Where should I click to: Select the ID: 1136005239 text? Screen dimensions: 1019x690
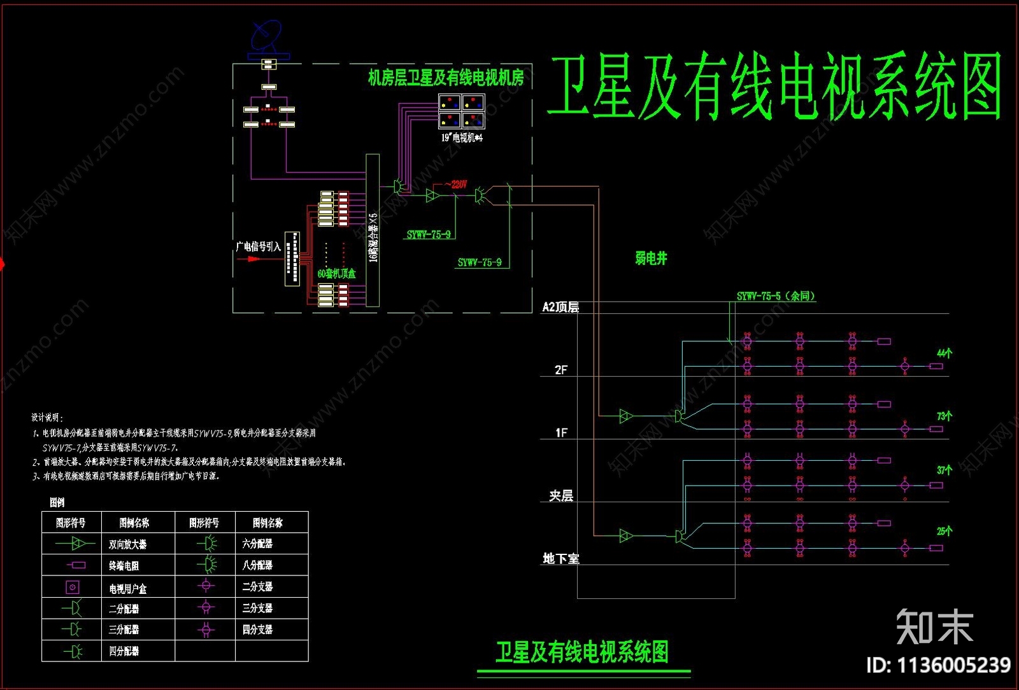pos(939,665)
